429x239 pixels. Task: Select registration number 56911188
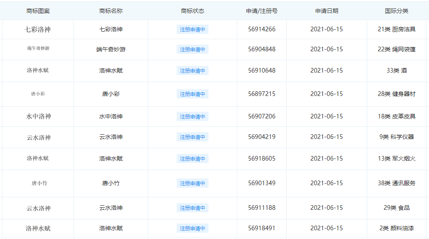point(261,208)
